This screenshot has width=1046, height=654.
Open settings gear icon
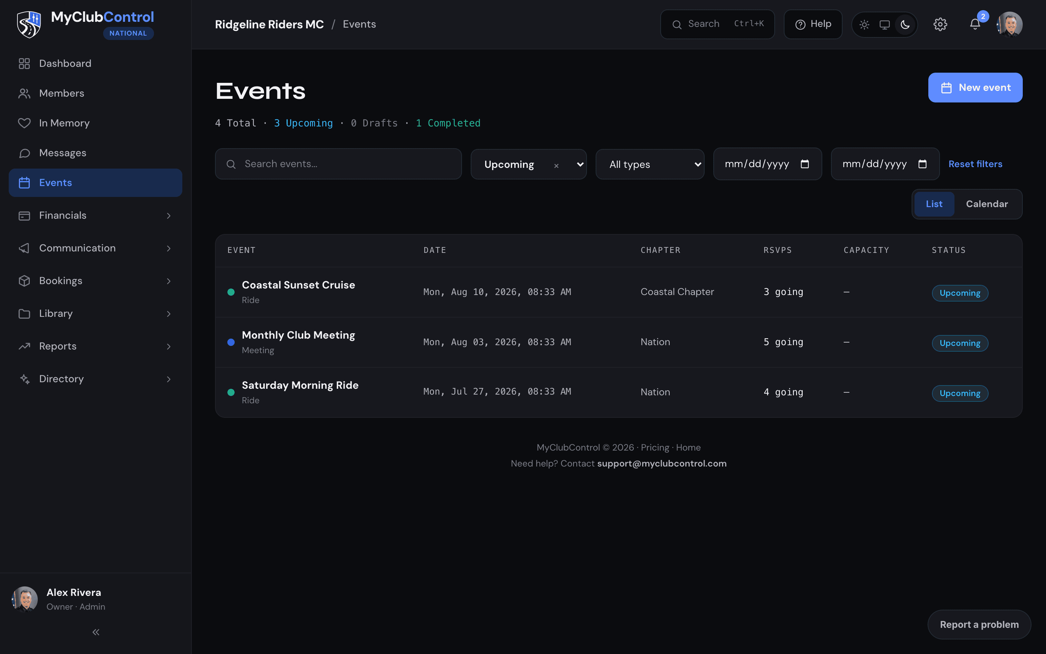click(940, 24)
